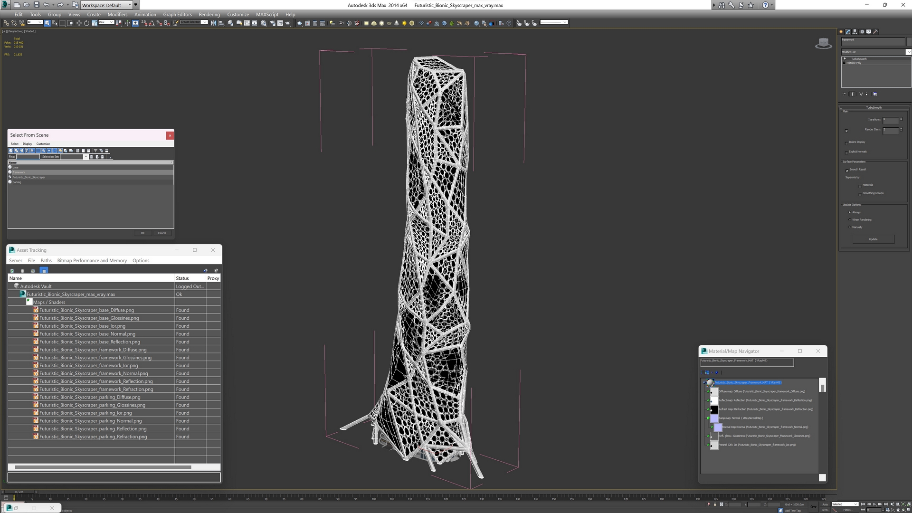This screenshot has width=912, height=513.
Task: Toggle TurboSmooth modifier light bulb
Action: [845, 59]
